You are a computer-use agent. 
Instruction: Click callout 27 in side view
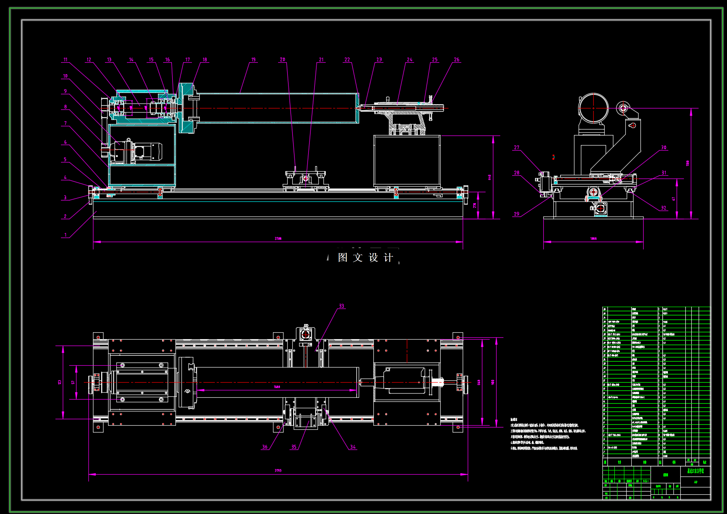coord(517,148)
